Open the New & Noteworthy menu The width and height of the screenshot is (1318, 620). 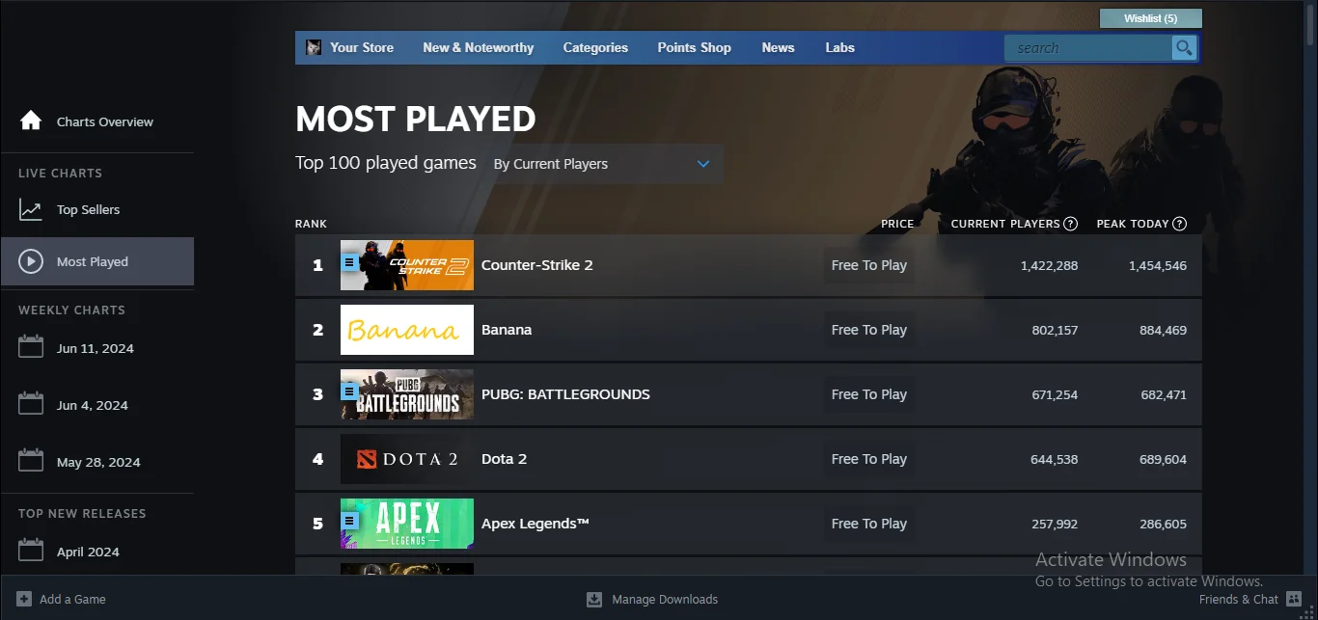click(478, 47)
